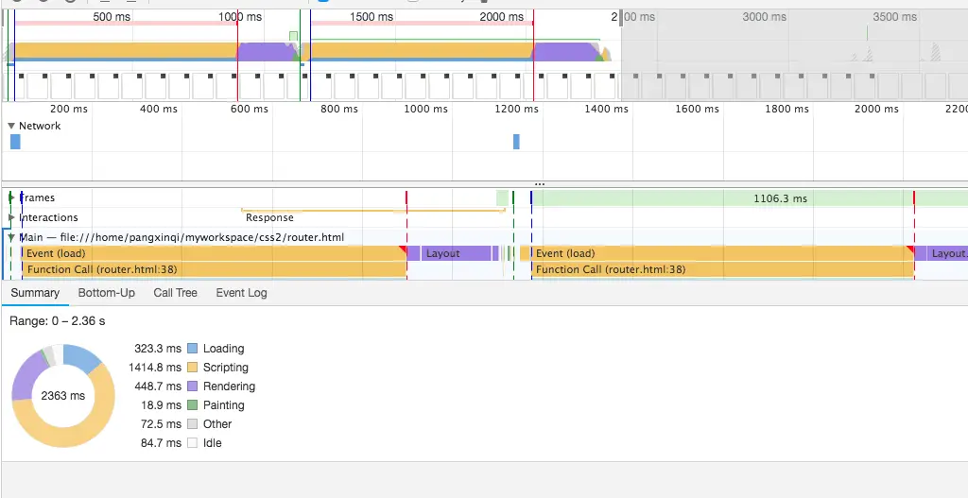Switch to the Summary tab
The width and height of the screenshot is (968, 498).
point(35,293)
